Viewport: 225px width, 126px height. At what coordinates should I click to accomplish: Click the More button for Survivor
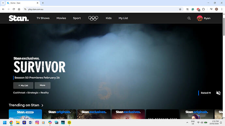pos(42,85)
